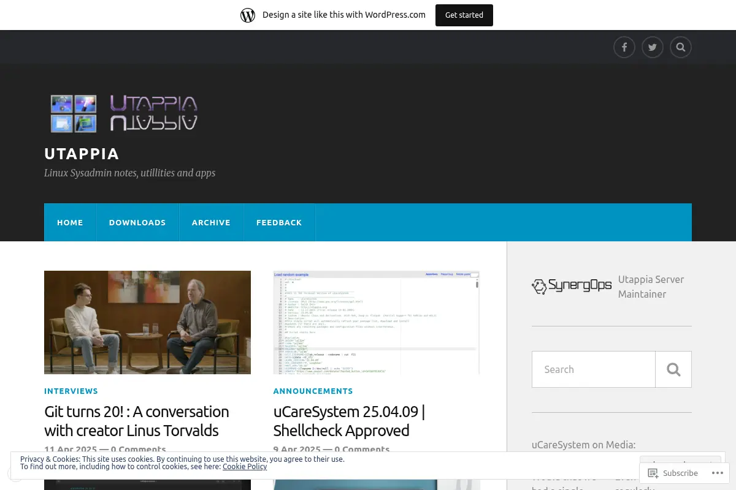This screenshot has height=490, width=736.
Task: Open the Twitter social link icon
Action: tap(652, 47)
